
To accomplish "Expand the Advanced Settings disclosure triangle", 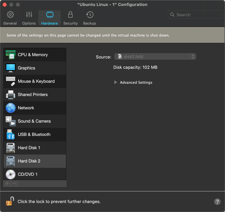I will coord(116,82).
